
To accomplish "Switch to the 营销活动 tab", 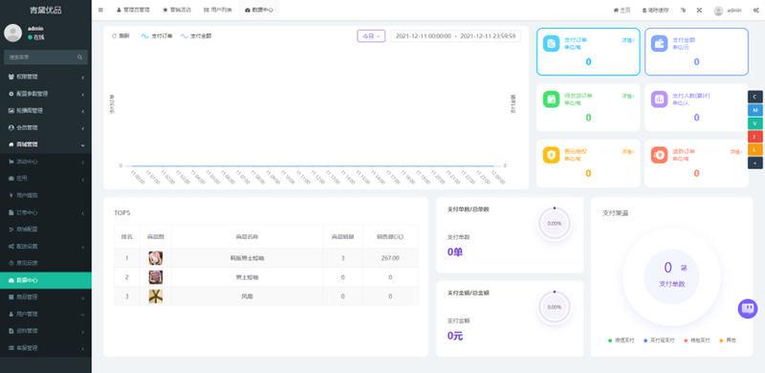I will [x=177, y=10].
